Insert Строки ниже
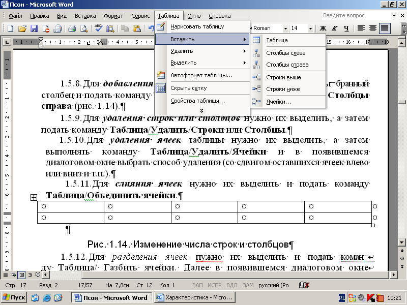 click(288, 89)
